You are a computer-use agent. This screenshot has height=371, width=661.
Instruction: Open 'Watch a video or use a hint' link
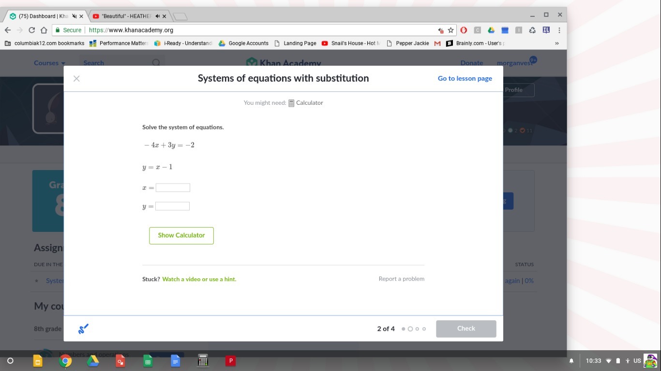(199, 279)
